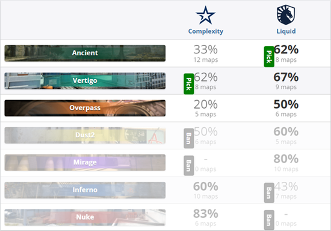Click the Liquid horse logo
The height and width of the screenshot is (231, 331).
286,15
